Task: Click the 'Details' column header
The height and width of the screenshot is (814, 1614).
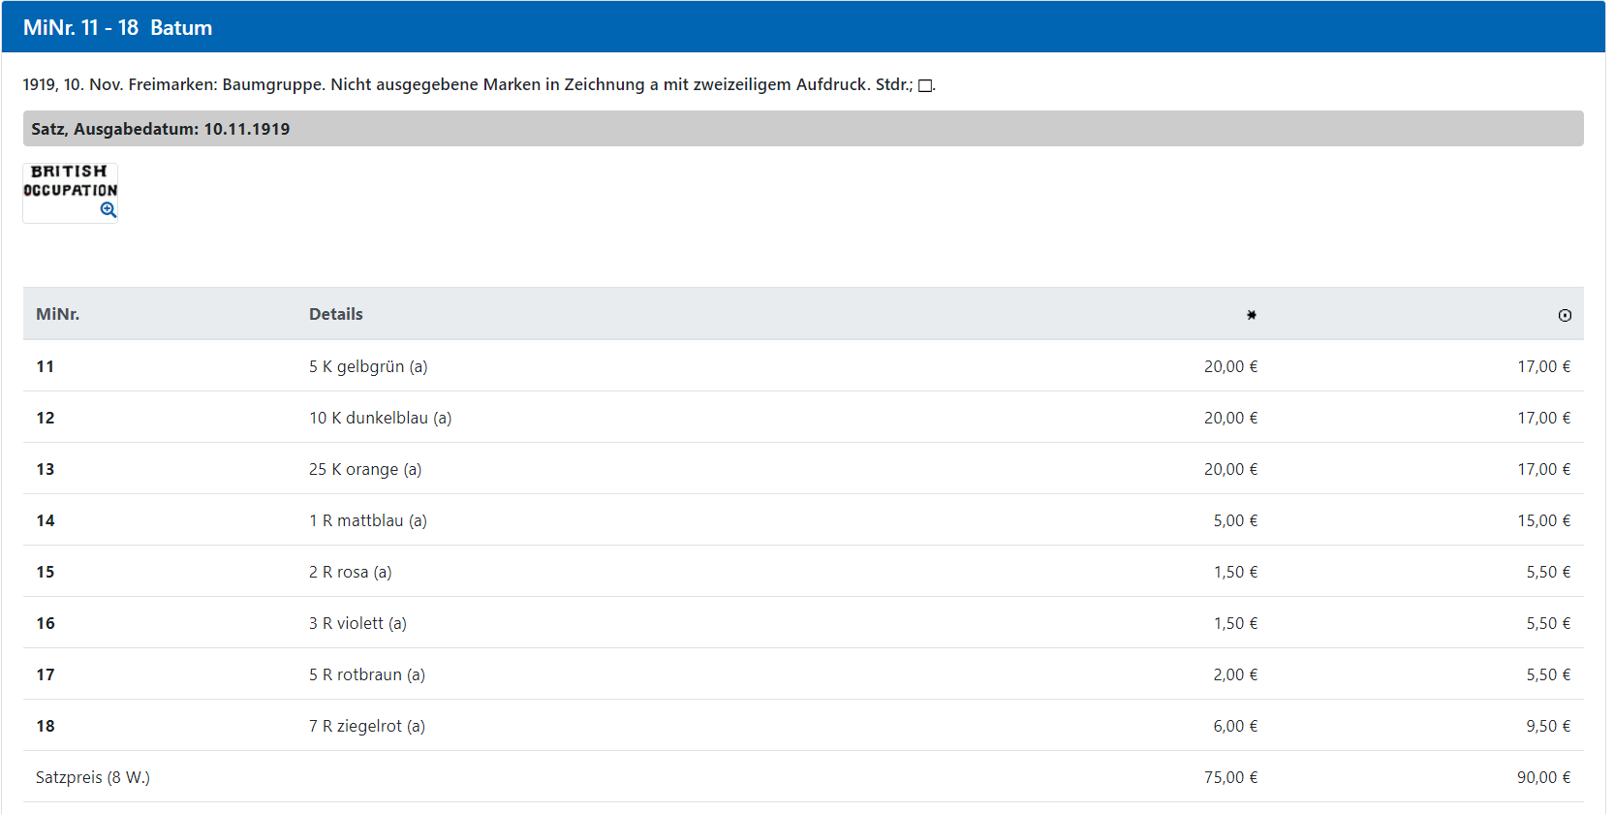Action: pos(335,314)
